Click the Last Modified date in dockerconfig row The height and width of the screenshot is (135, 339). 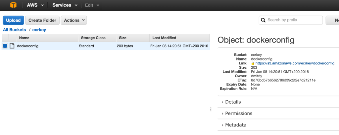(179, 46)
